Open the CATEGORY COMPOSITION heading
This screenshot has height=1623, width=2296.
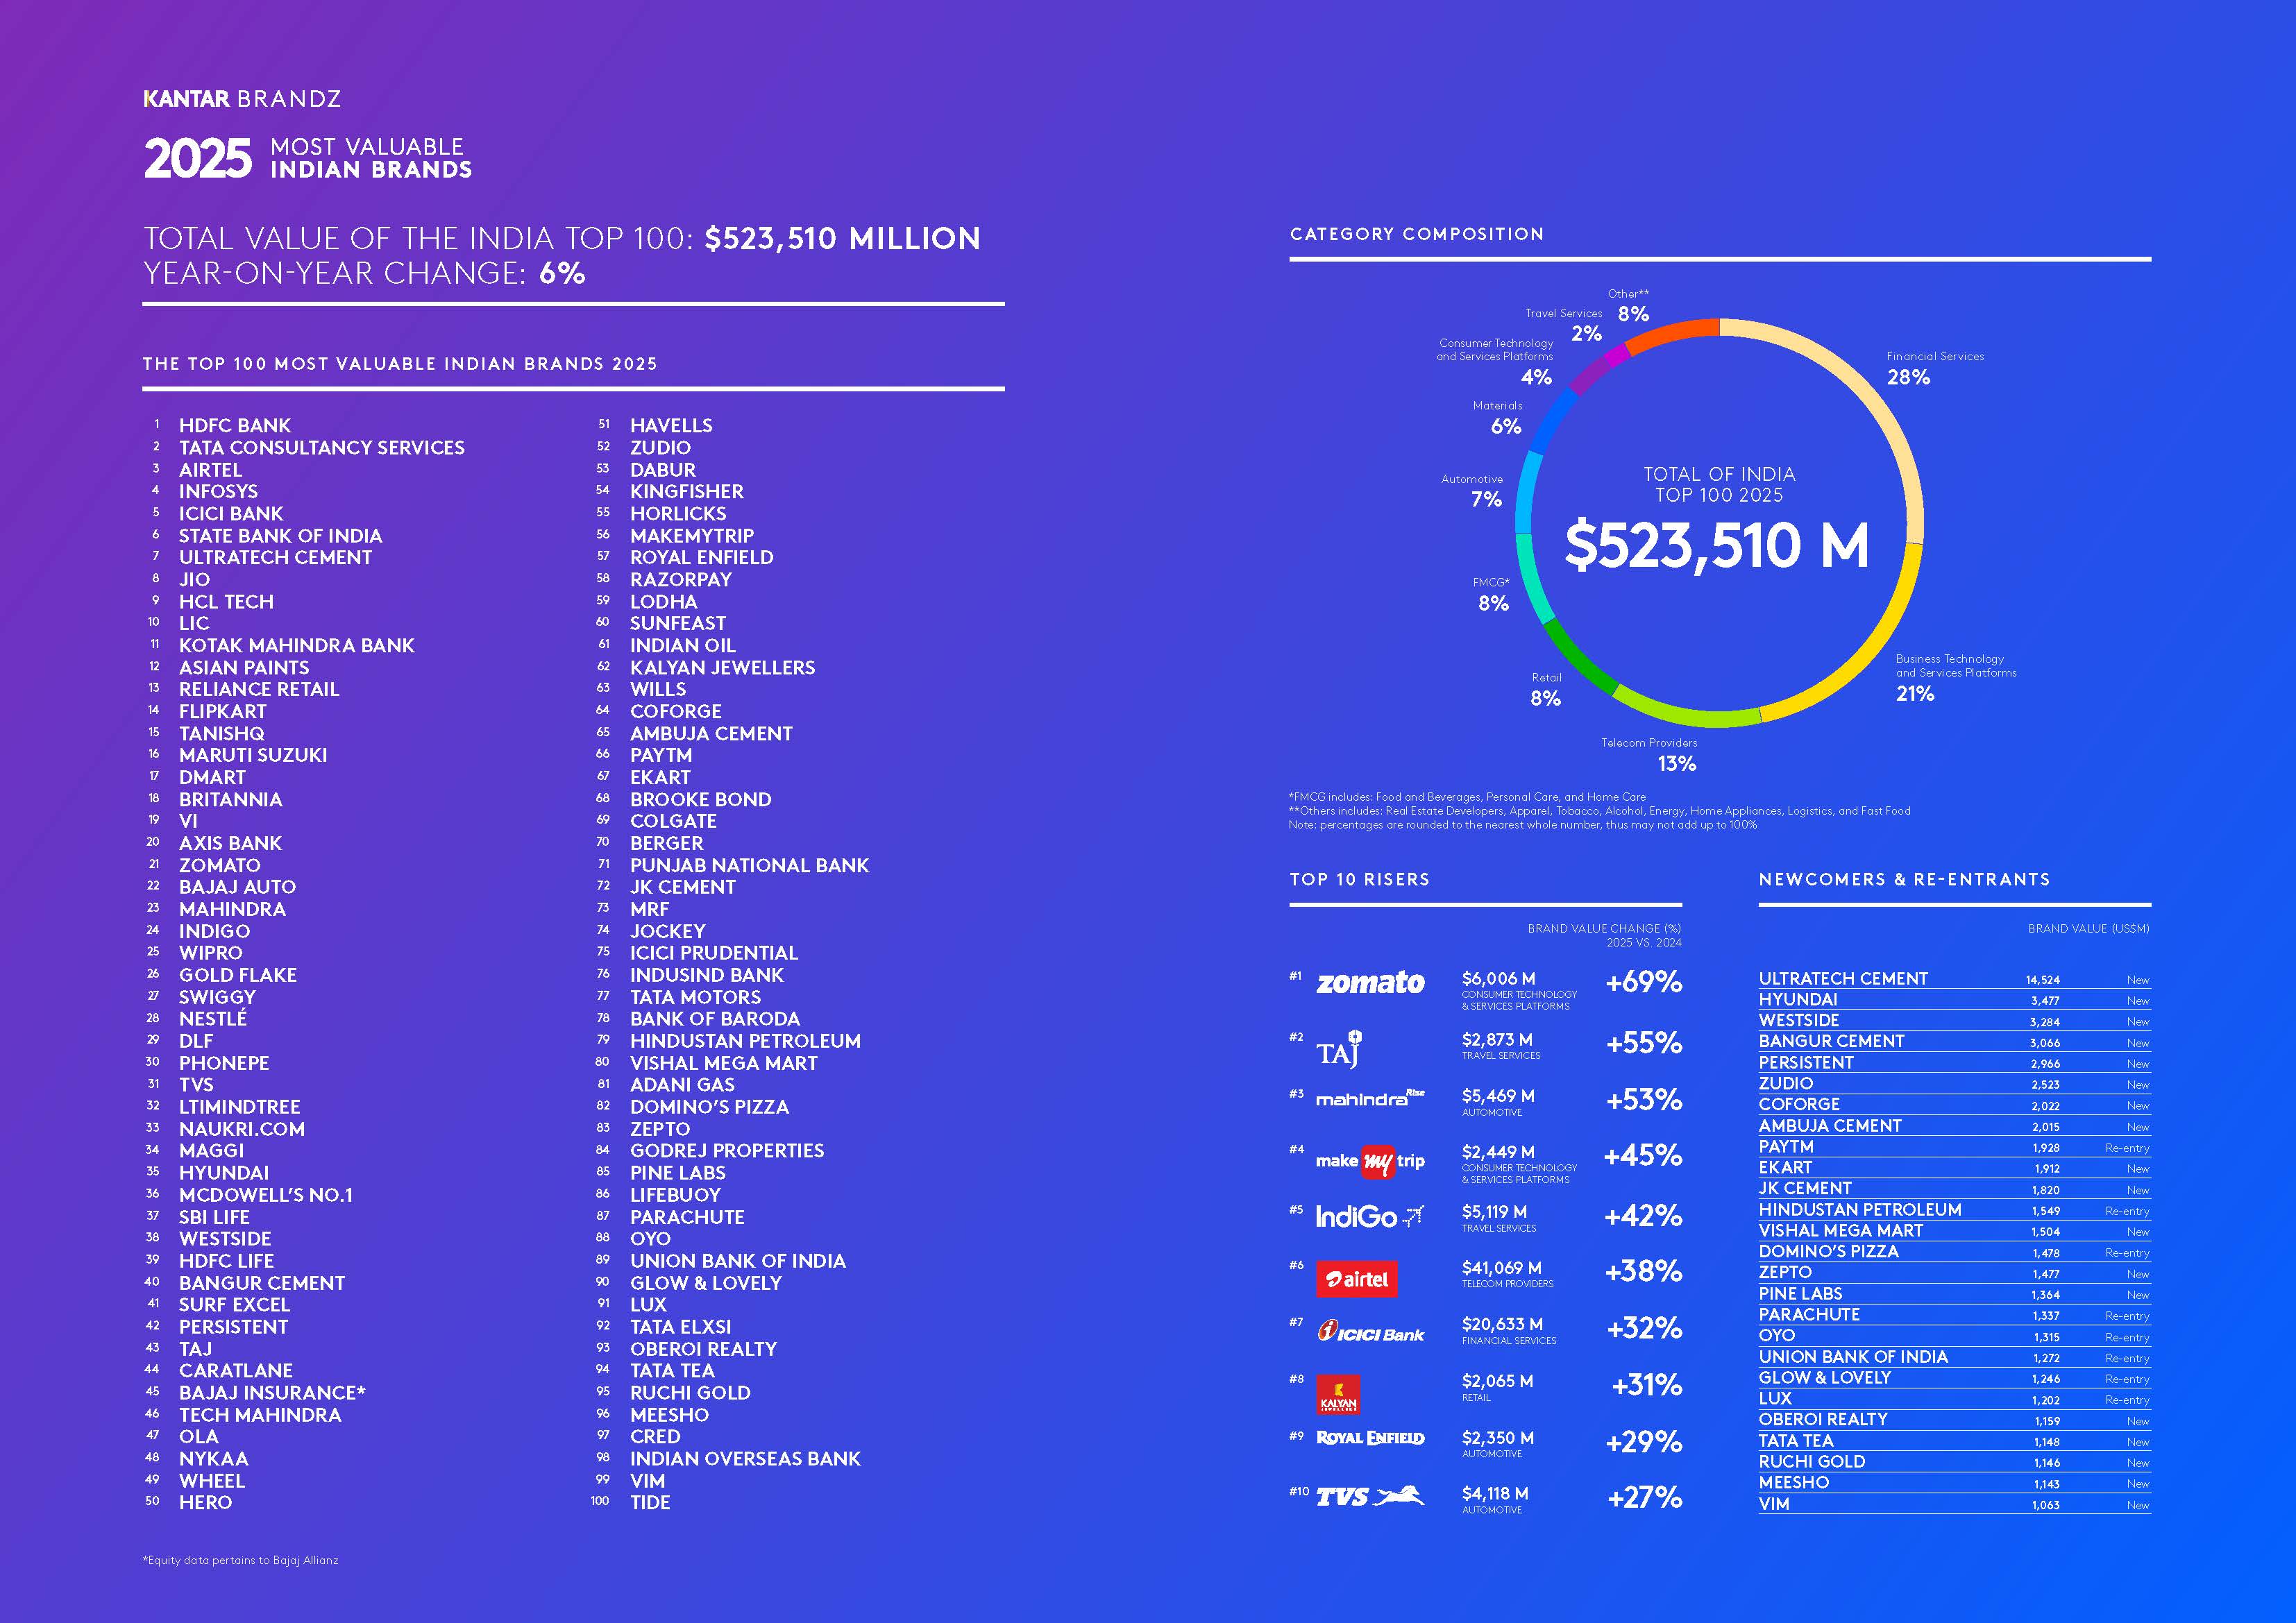(1416, 234)
